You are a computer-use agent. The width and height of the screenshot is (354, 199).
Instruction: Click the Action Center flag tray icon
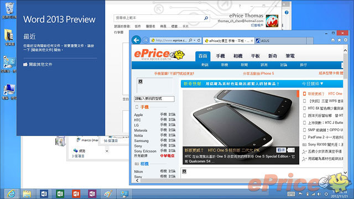(x=300, y=194)
